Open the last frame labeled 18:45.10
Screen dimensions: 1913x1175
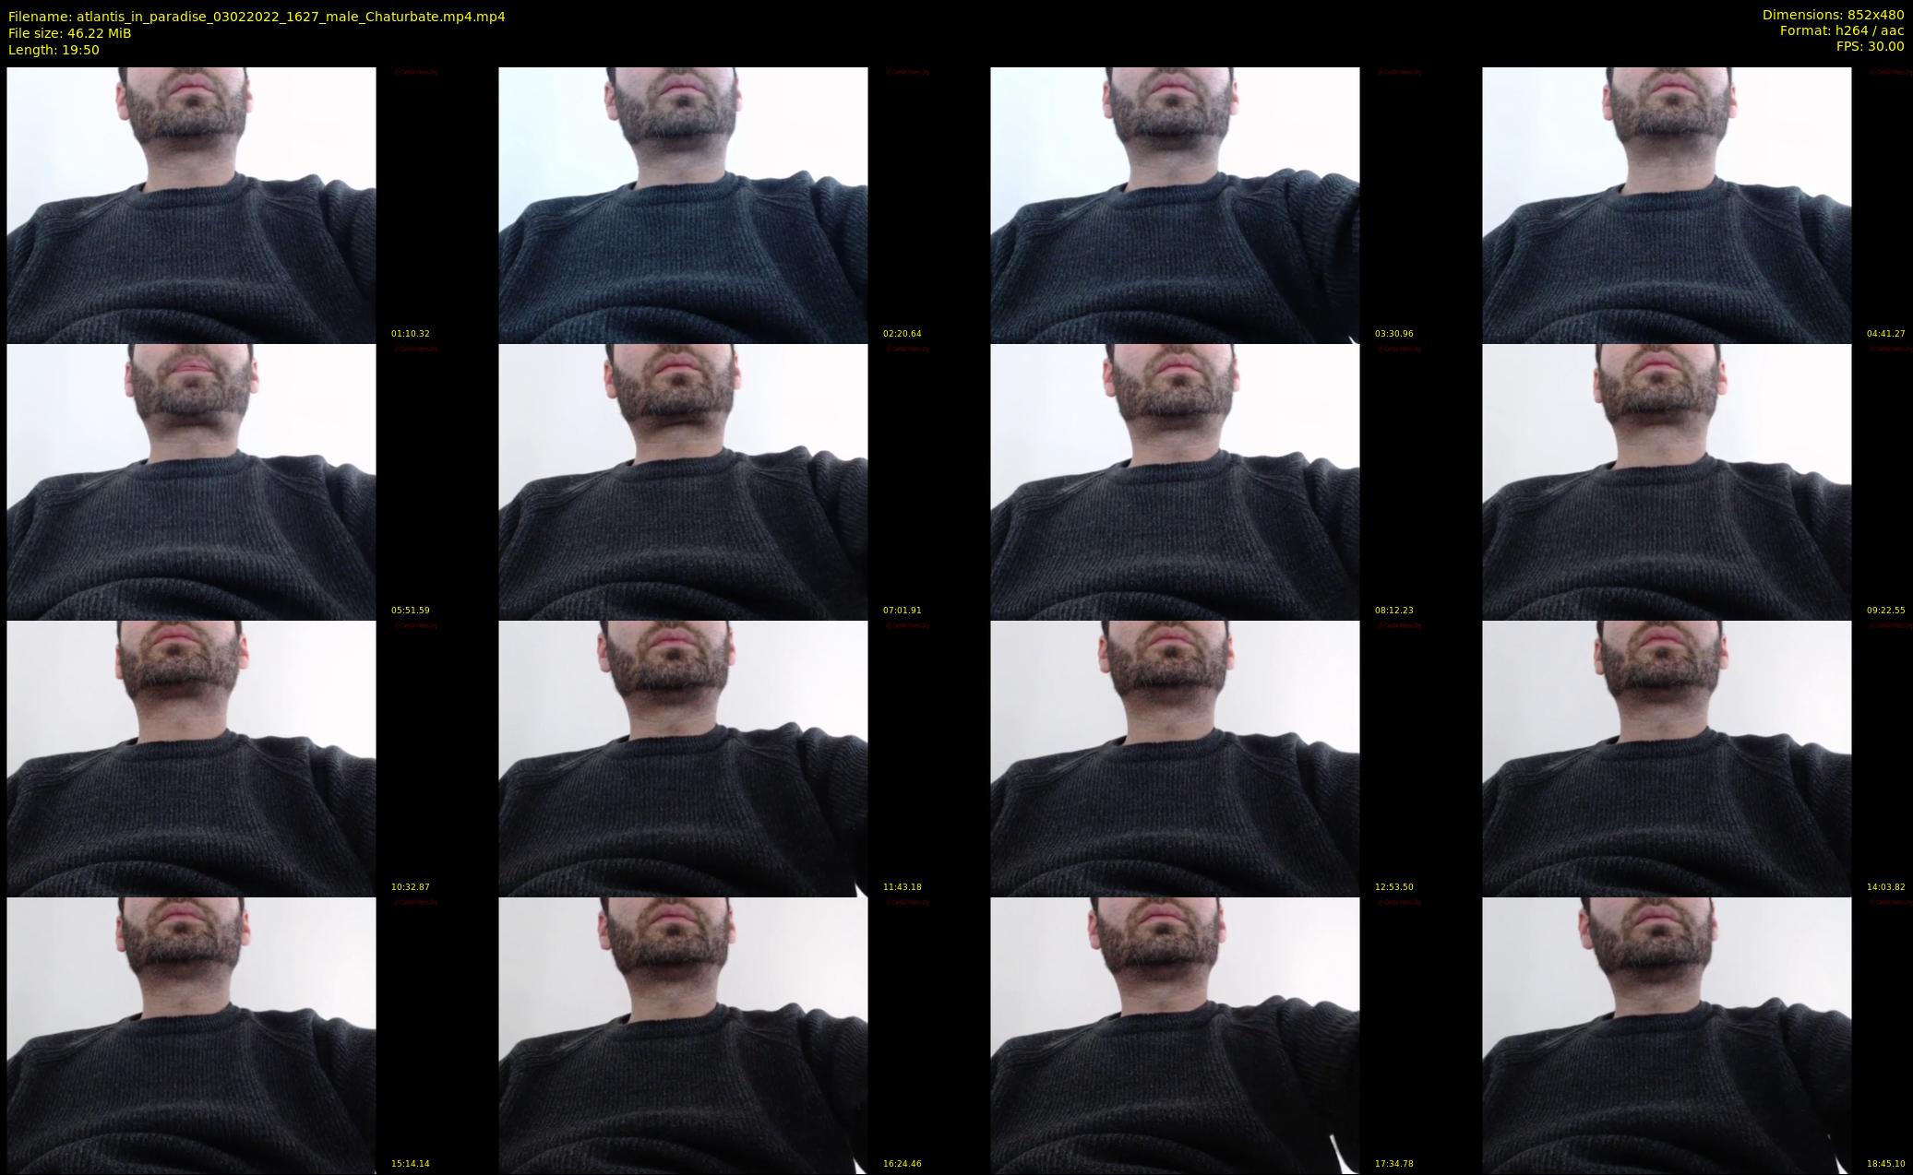pyautogui.click(x=1667, y=1035)
